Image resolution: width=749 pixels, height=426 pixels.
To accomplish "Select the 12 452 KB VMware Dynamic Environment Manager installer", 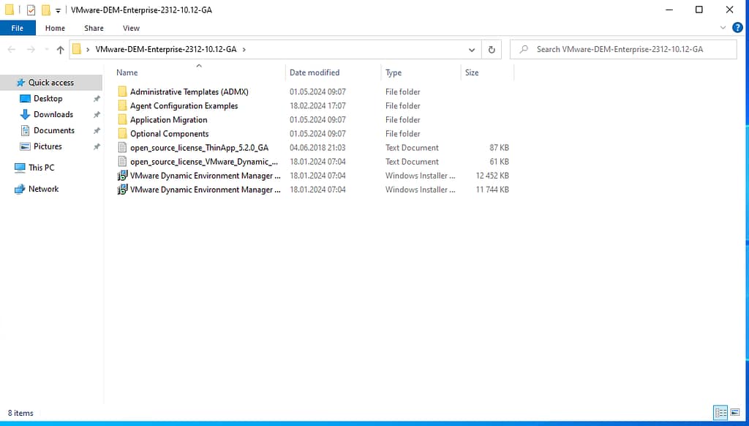I will tap(205, 176).
